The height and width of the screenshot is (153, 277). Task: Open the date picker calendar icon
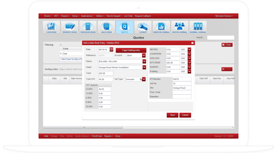pos(111,50)
